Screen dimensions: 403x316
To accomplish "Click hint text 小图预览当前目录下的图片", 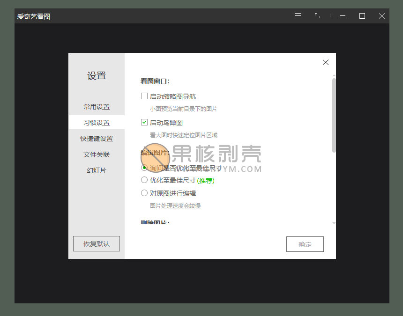I will 184,109.
